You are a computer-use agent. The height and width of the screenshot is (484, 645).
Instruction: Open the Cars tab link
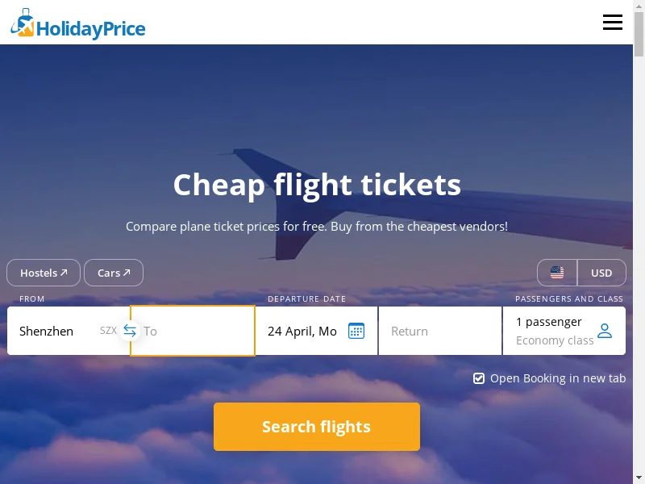[x=114, y=273]
